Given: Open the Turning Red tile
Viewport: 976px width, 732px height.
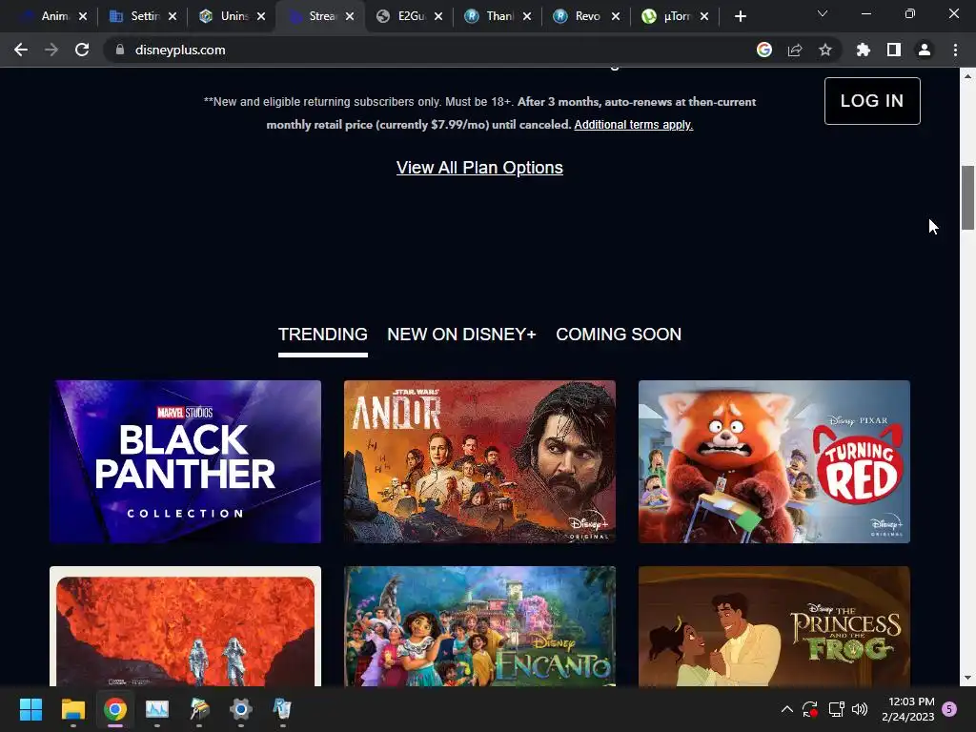Looking at the screenshot, I should [774, 461].
